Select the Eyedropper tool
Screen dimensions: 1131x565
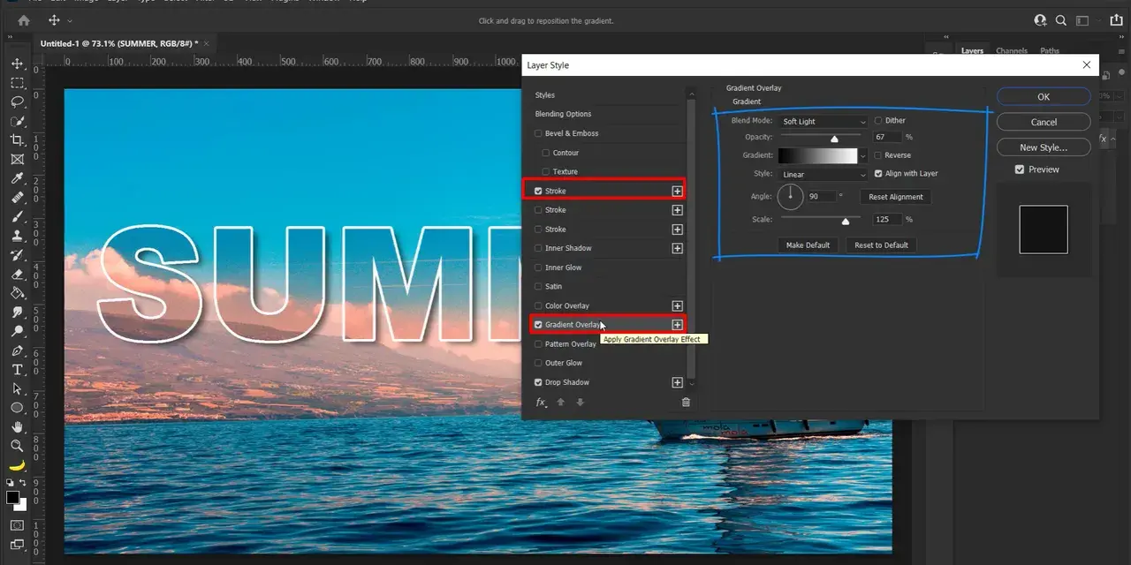(x=17, y=178)
